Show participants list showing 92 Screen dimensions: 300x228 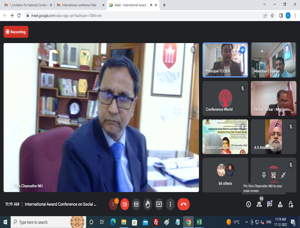(259, 204)
